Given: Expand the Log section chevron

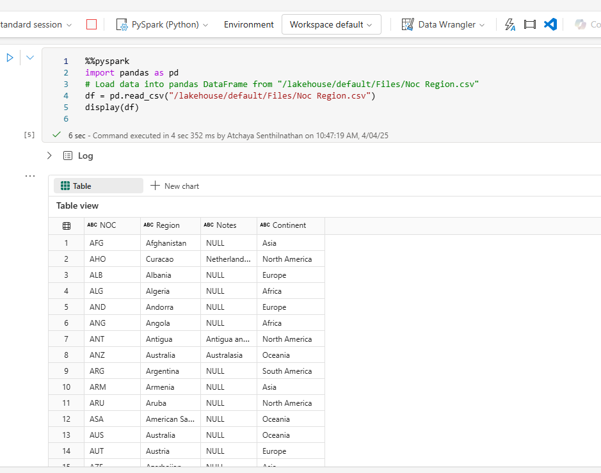Looking at the screenshot, I should coord(49,156).
